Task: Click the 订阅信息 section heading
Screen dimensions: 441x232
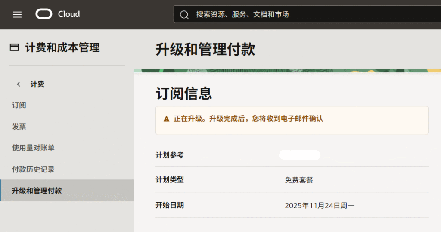Action: [183, 93]
